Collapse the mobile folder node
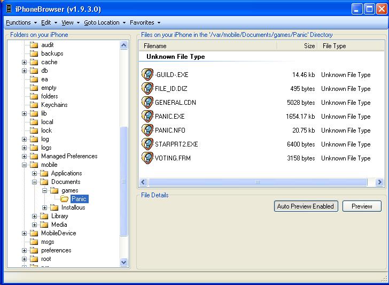 tap(25, 165)
